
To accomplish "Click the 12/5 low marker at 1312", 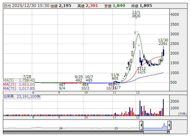I will (x=141, y=70).
